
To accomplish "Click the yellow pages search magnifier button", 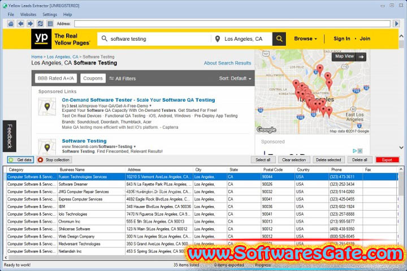I will pyautogui.click(x=279, y=39).
